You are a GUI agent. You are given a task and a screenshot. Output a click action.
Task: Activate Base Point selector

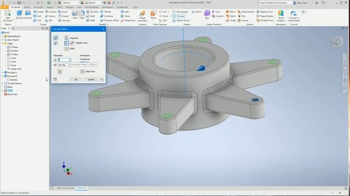click(x=83, y=71)
